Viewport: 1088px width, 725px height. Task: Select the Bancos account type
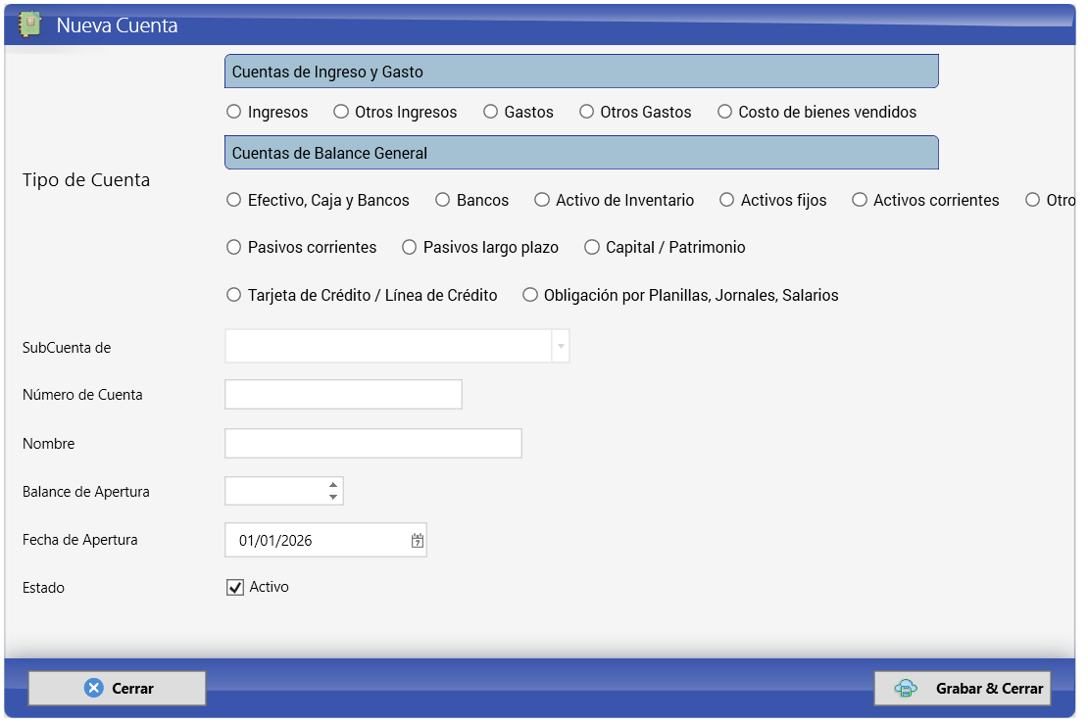tap(443, 200)
